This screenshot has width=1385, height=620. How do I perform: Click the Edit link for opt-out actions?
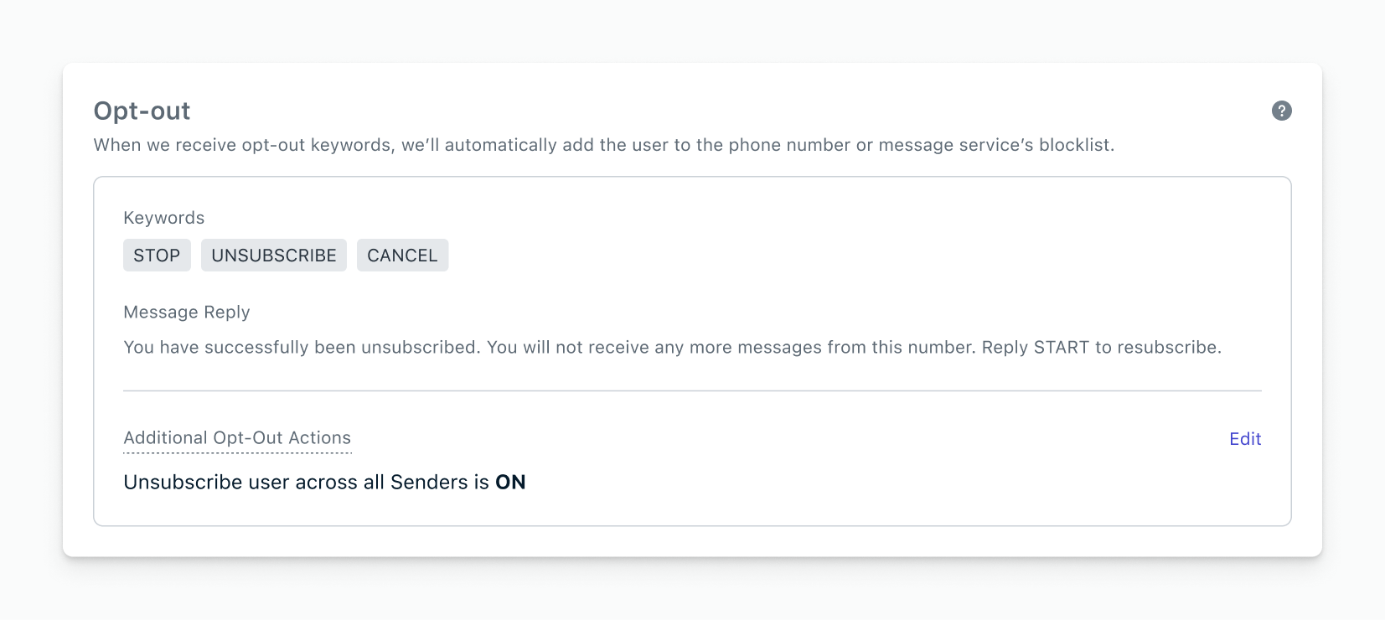click(1245, 439)
